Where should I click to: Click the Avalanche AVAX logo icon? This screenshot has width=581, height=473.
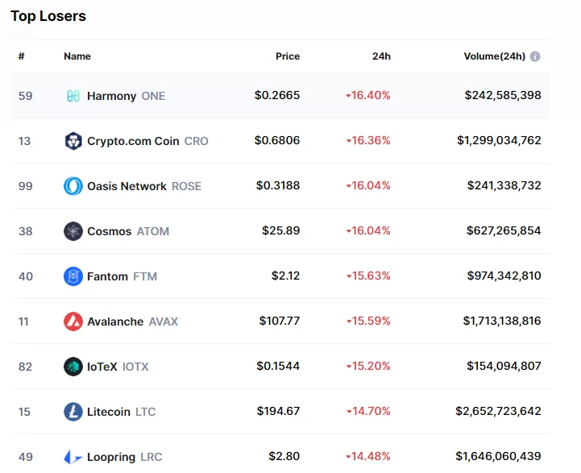coord(73,322)
